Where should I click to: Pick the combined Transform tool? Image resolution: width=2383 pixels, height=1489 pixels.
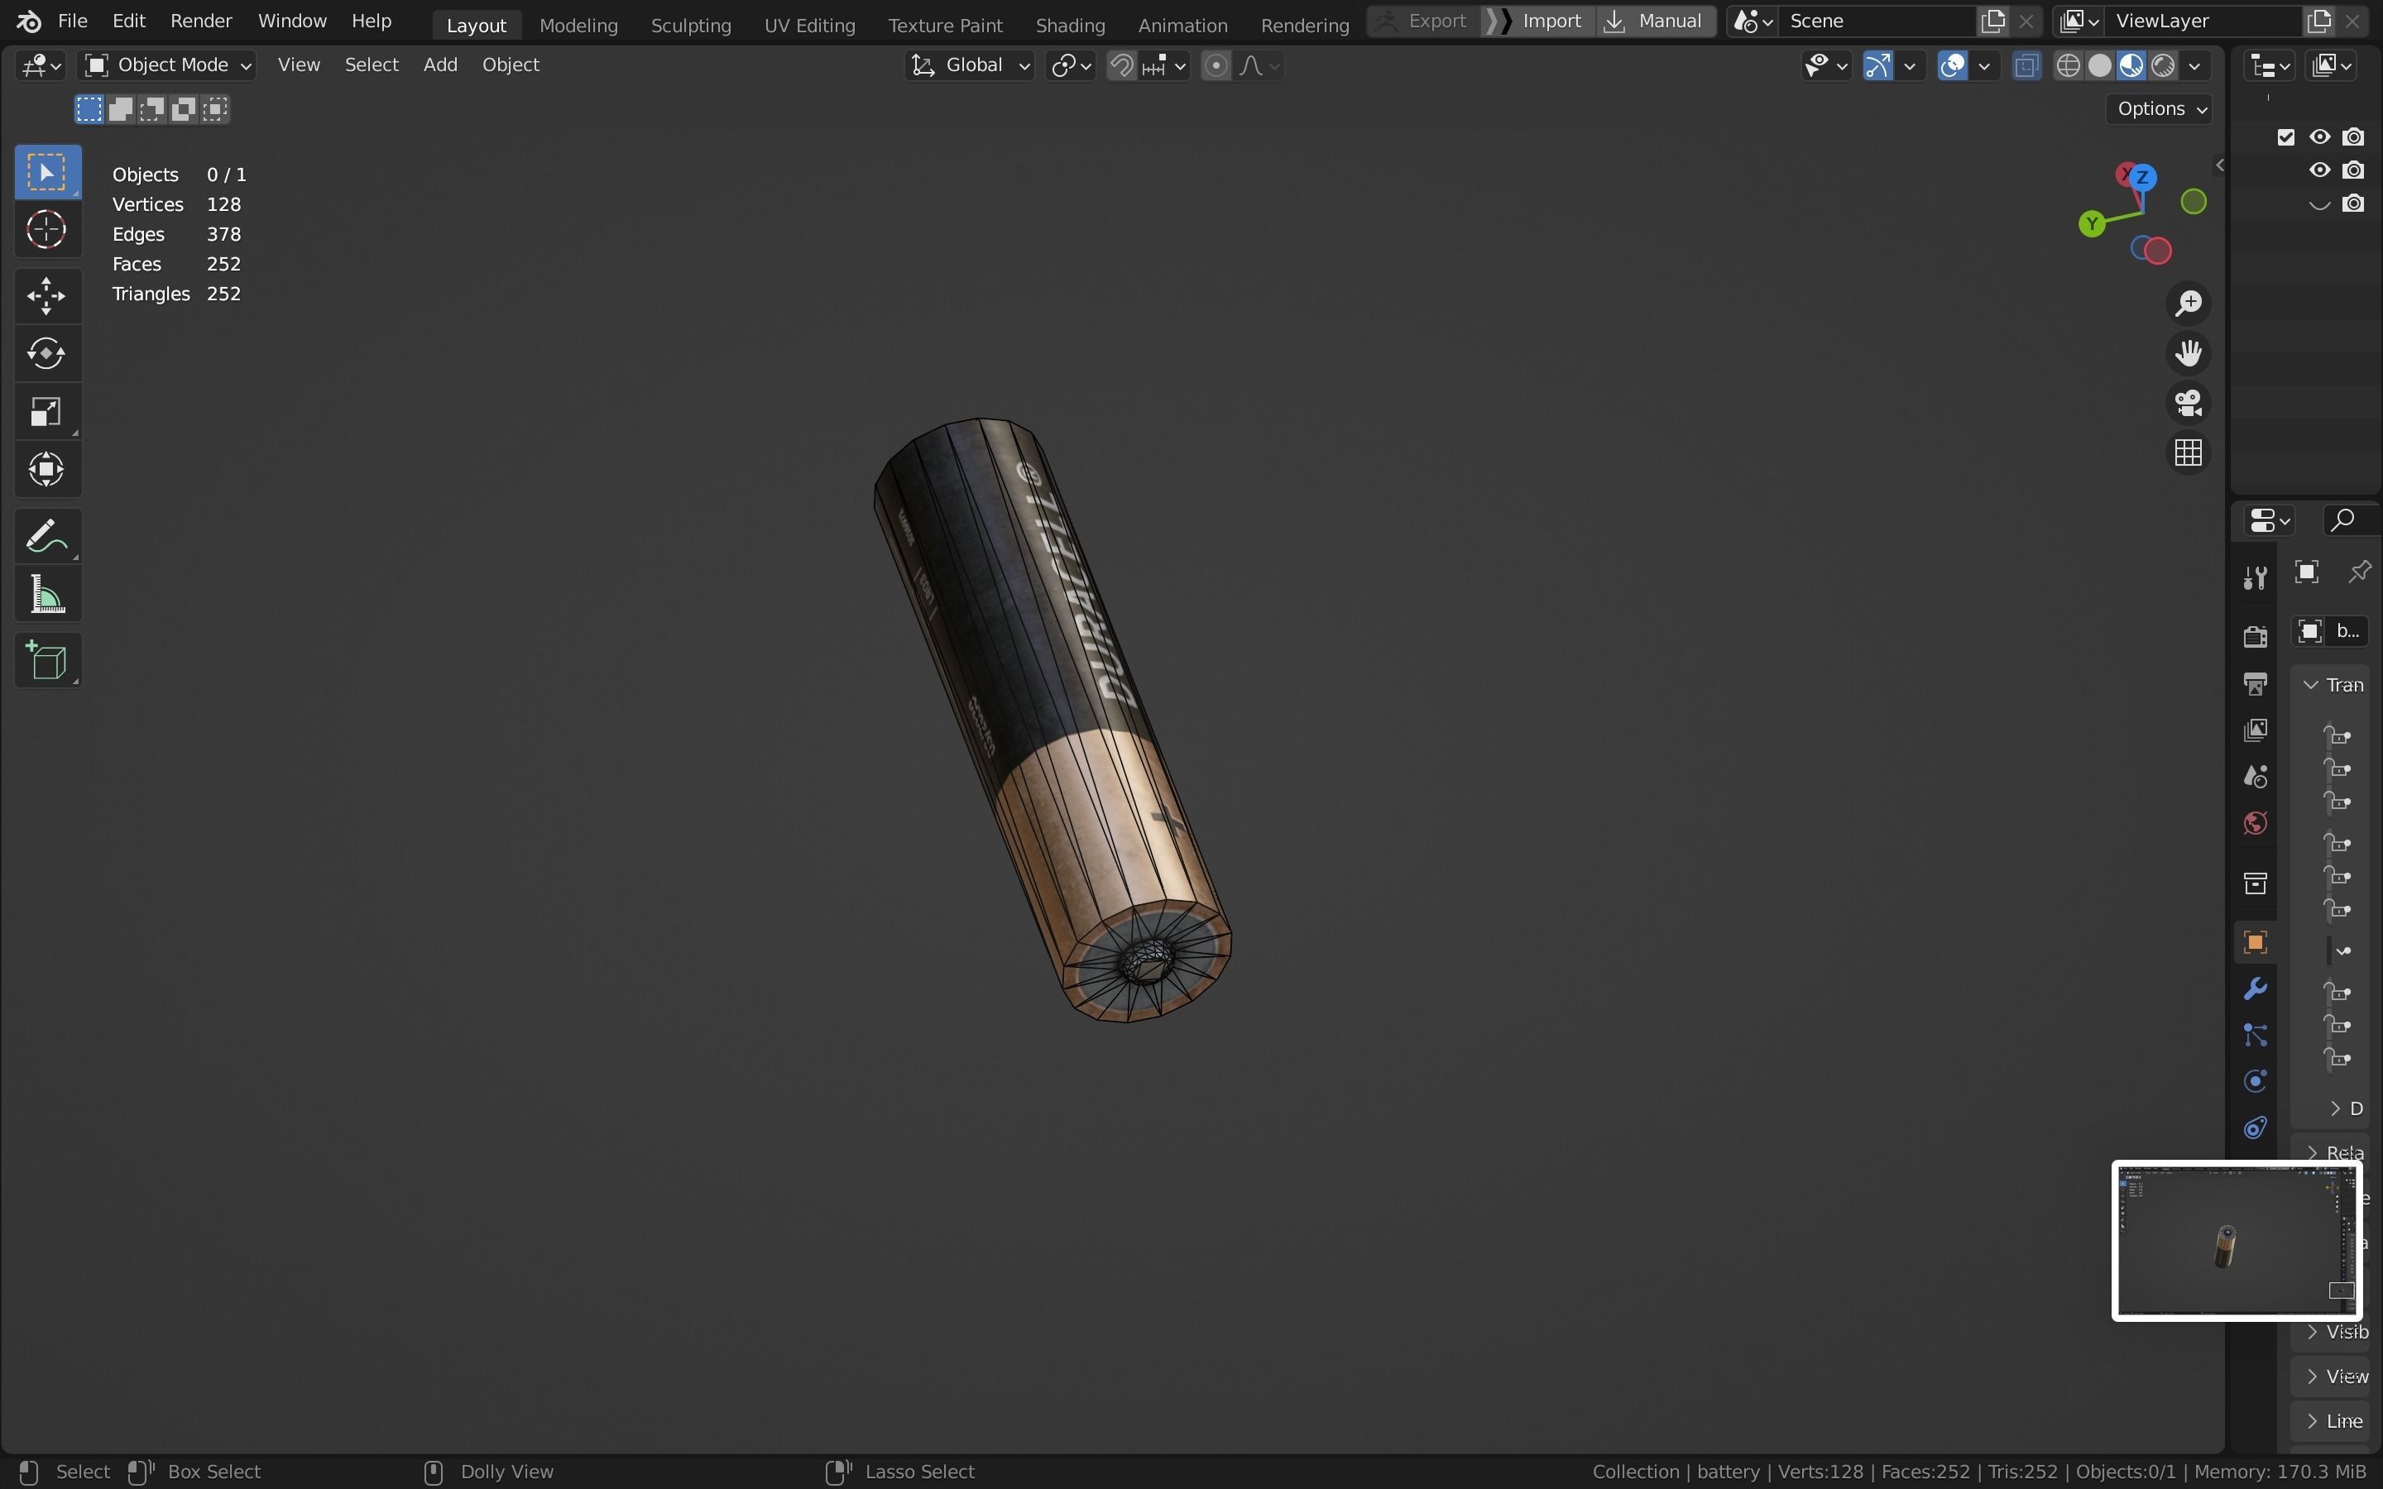point(46,470)
